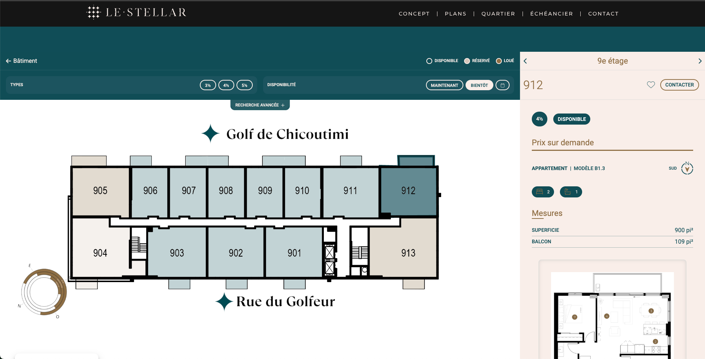This screenshot has height=359, width=705.
Task: Click the Loué legend color dot
Action: [498, 61]
